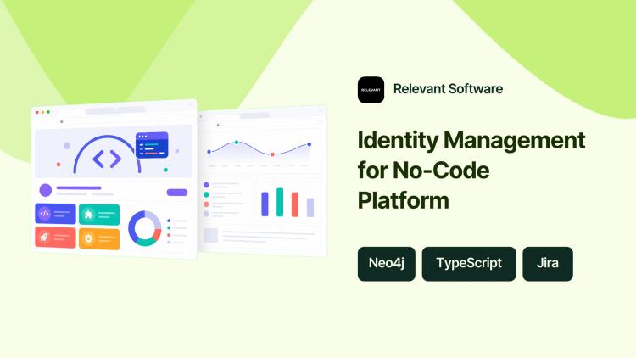Select the Neo4j tag
This screenshot has height=358, width=636.
tap(387, 264)
